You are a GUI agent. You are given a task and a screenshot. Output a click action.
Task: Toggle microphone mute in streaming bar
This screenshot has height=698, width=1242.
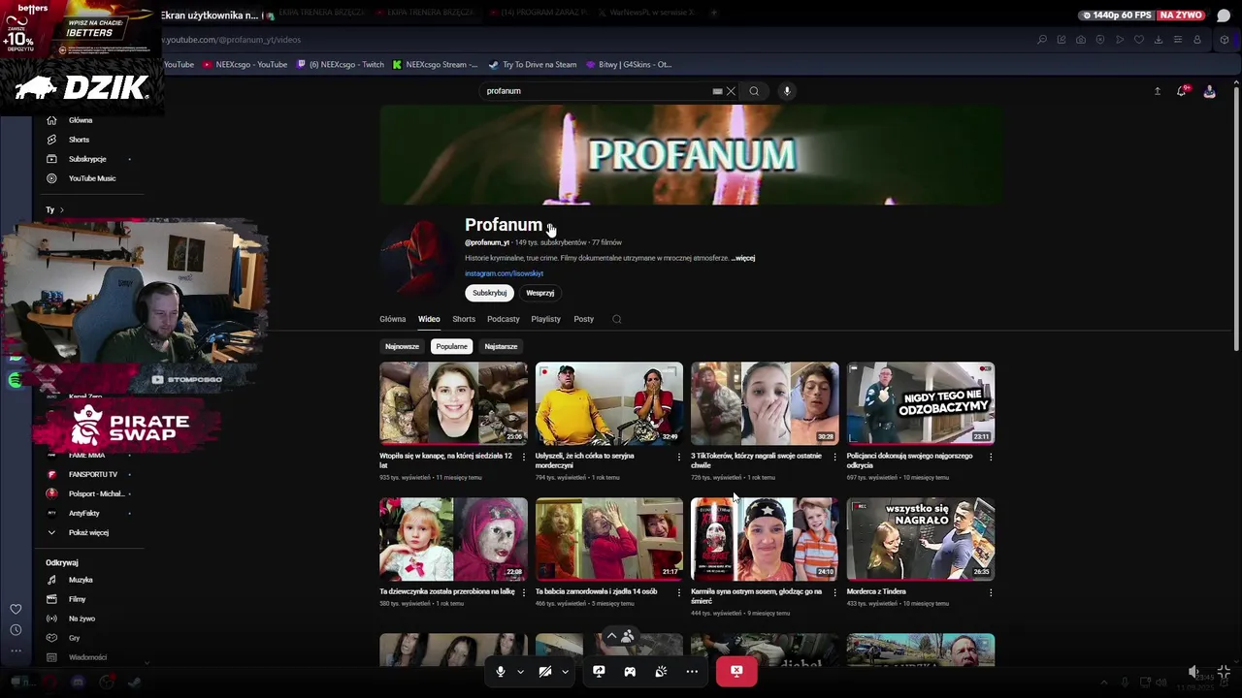point(501,671)
